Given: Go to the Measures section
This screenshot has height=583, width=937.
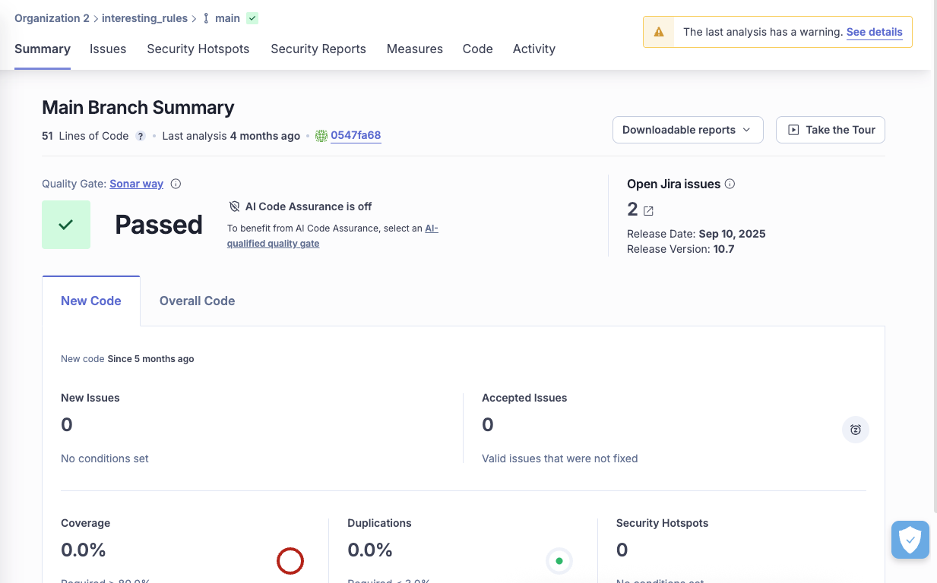Looking at the screenshot, I should (414, 49).
